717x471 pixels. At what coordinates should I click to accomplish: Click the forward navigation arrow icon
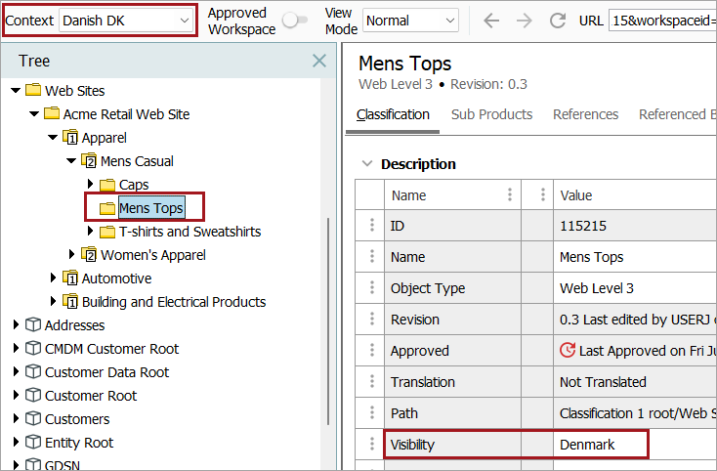click(x=525, y=21)
